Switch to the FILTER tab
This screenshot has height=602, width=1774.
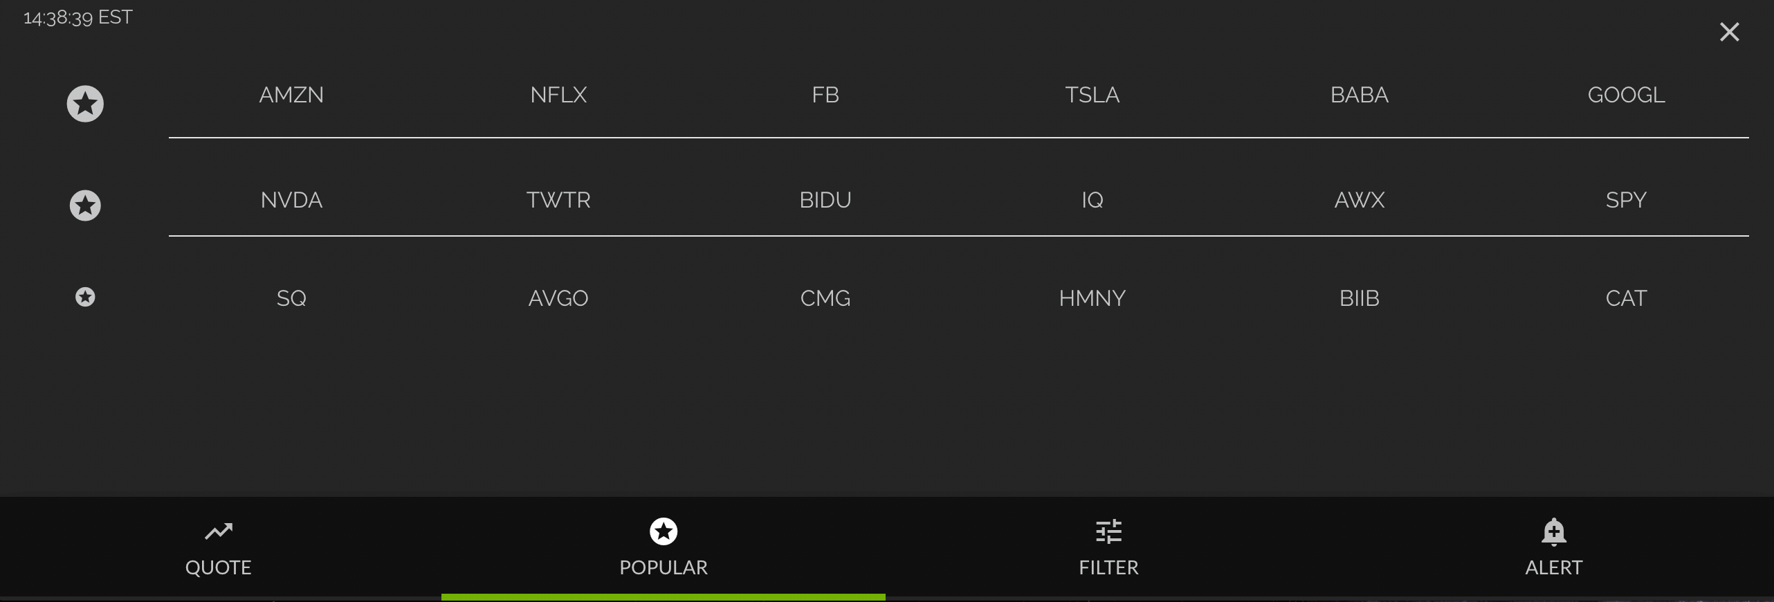pyautogui.click(x=1109, y=567)
